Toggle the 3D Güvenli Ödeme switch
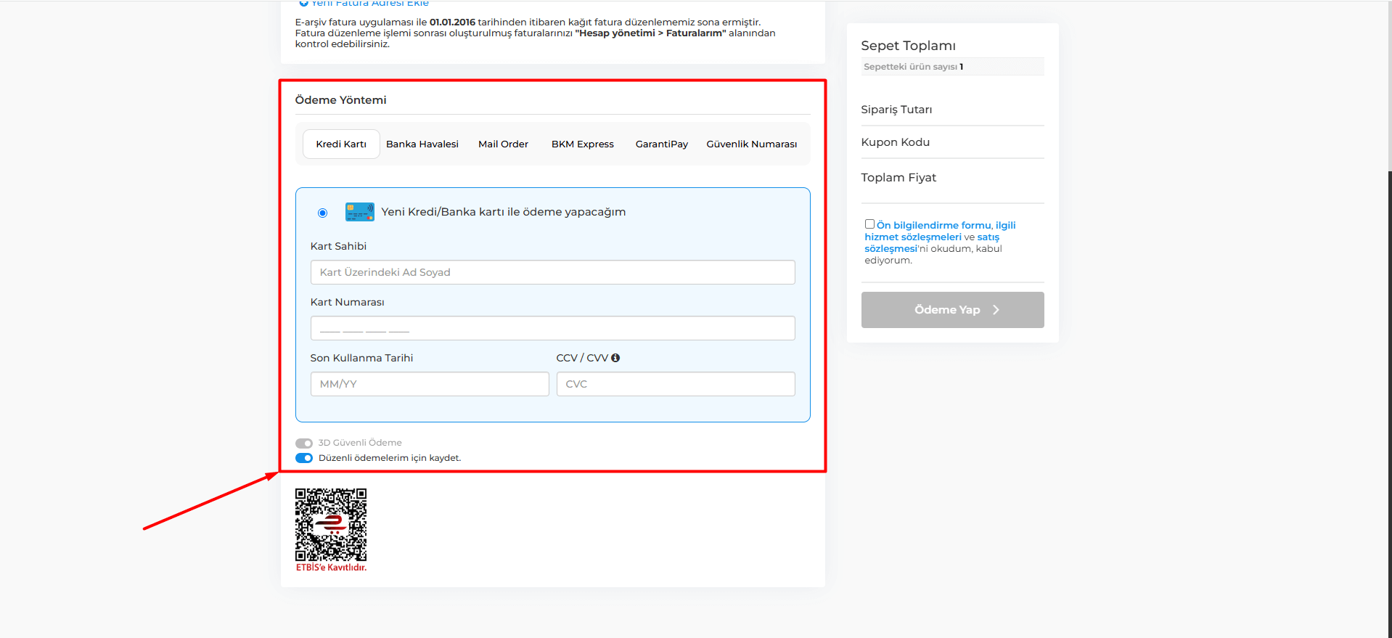1392x638 pixels. coord(304,443)
